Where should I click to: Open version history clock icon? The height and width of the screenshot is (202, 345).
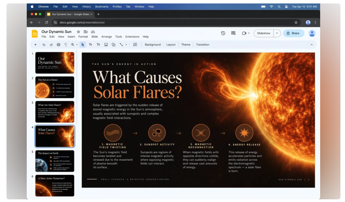[x=223, y=33]
